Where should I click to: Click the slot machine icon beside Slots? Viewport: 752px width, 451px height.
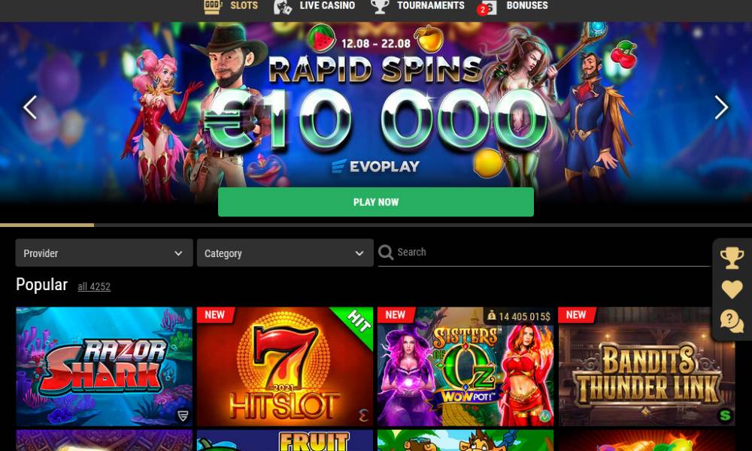pos(213,6)
